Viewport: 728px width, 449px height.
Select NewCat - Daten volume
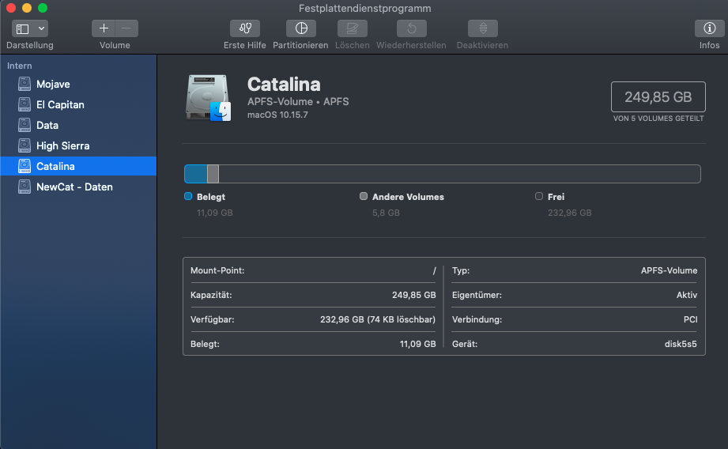[74, 187]
